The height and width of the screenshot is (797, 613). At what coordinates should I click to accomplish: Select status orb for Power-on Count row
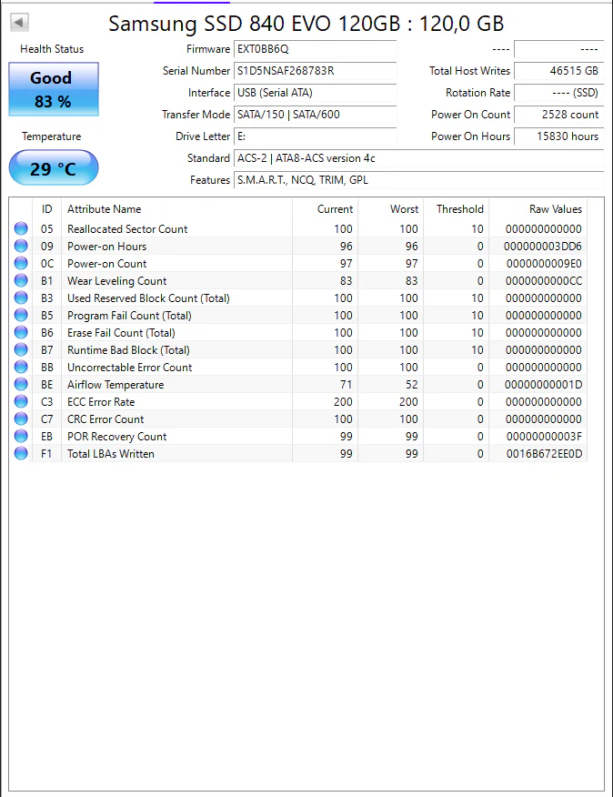pos(21,263)
